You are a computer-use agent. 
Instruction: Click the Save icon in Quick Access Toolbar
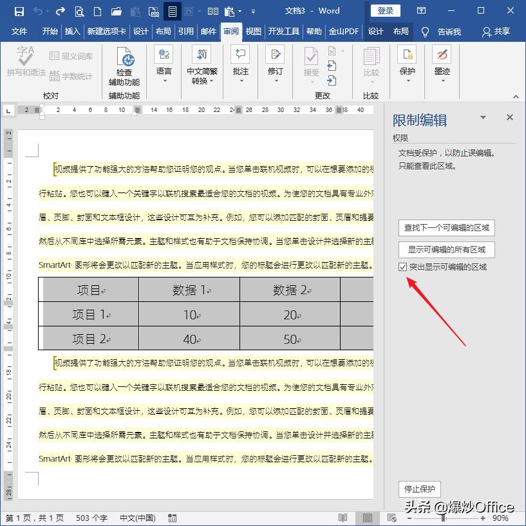(x=18, y=10)
